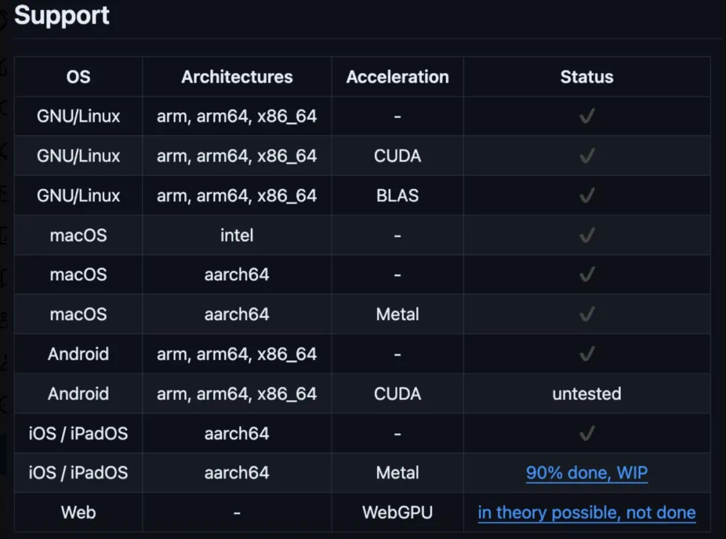Click the "untested" status cell
Image resolution: width=726 pixels, height=539 pixels.
point(587,394)
